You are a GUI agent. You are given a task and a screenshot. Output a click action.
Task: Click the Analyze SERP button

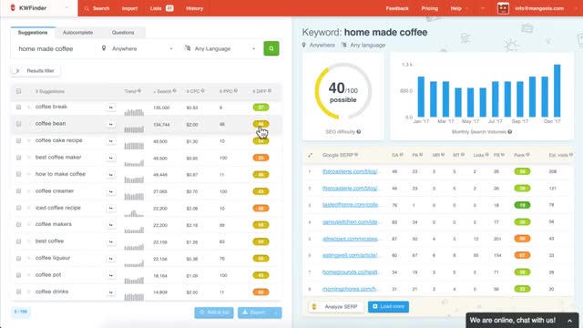coord(336,307)
